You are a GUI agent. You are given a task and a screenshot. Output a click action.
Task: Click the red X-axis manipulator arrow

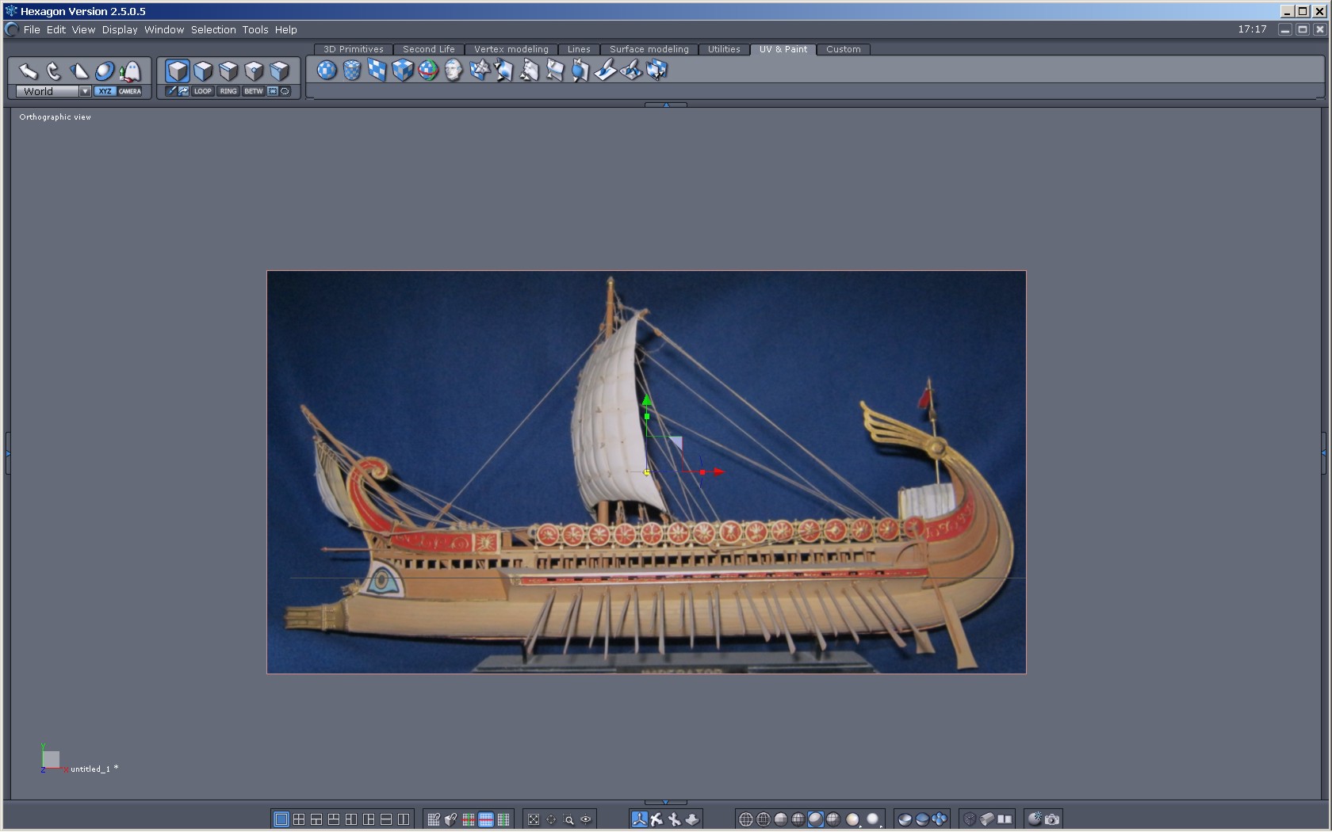point(718,472)
